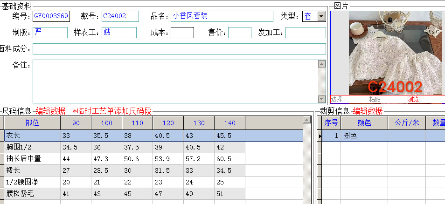
Task: Click the 颜色 column header
Action: click(x=364, y=122)
